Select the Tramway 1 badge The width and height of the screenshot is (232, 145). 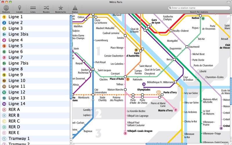pyautogui.click(x=4, y=139)
